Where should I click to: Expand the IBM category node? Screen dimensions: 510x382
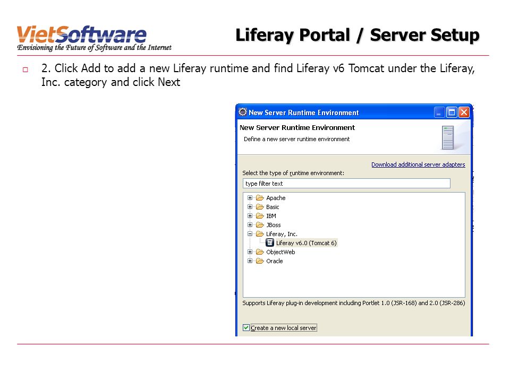[x=250, y=216]
